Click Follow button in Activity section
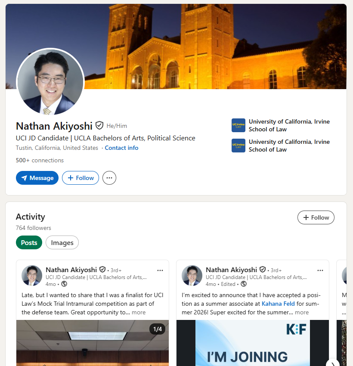Screen dimensions: 353x366 pos(316,217)
